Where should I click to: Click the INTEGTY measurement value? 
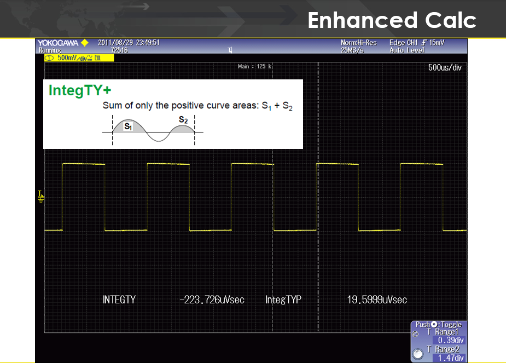pyautogui.click(x=211, y=299)
